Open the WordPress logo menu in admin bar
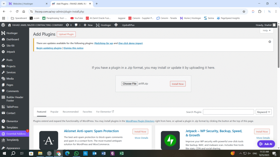280x157 pixels. pyautogui.click(x=3, y=25)
